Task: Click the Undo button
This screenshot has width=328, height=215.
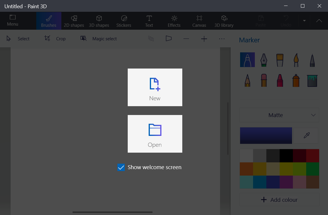Action: click(286, 21)
